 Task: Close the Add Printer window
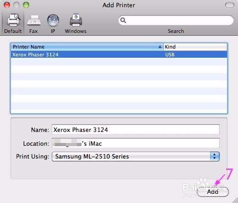(7, 5)
